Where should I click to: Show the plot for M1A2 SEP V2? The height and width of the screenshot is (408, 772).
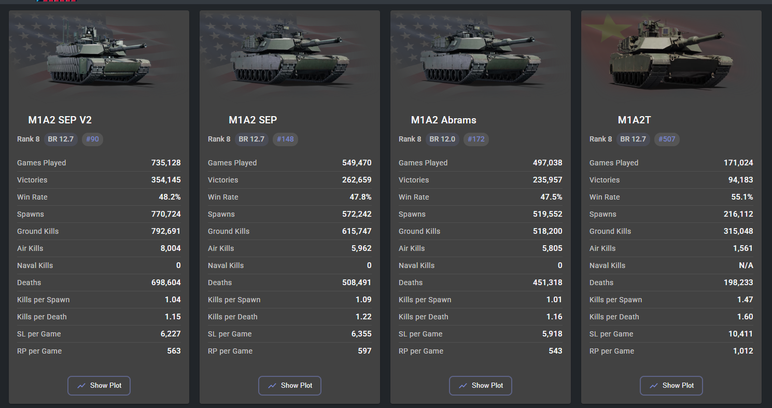pyautogui.click(x=99, y=386)
